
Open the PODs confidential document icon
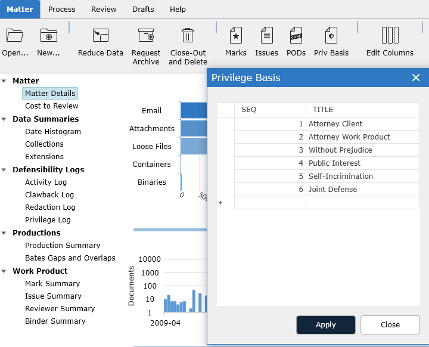pyautogui.click(x=296, y=35)
